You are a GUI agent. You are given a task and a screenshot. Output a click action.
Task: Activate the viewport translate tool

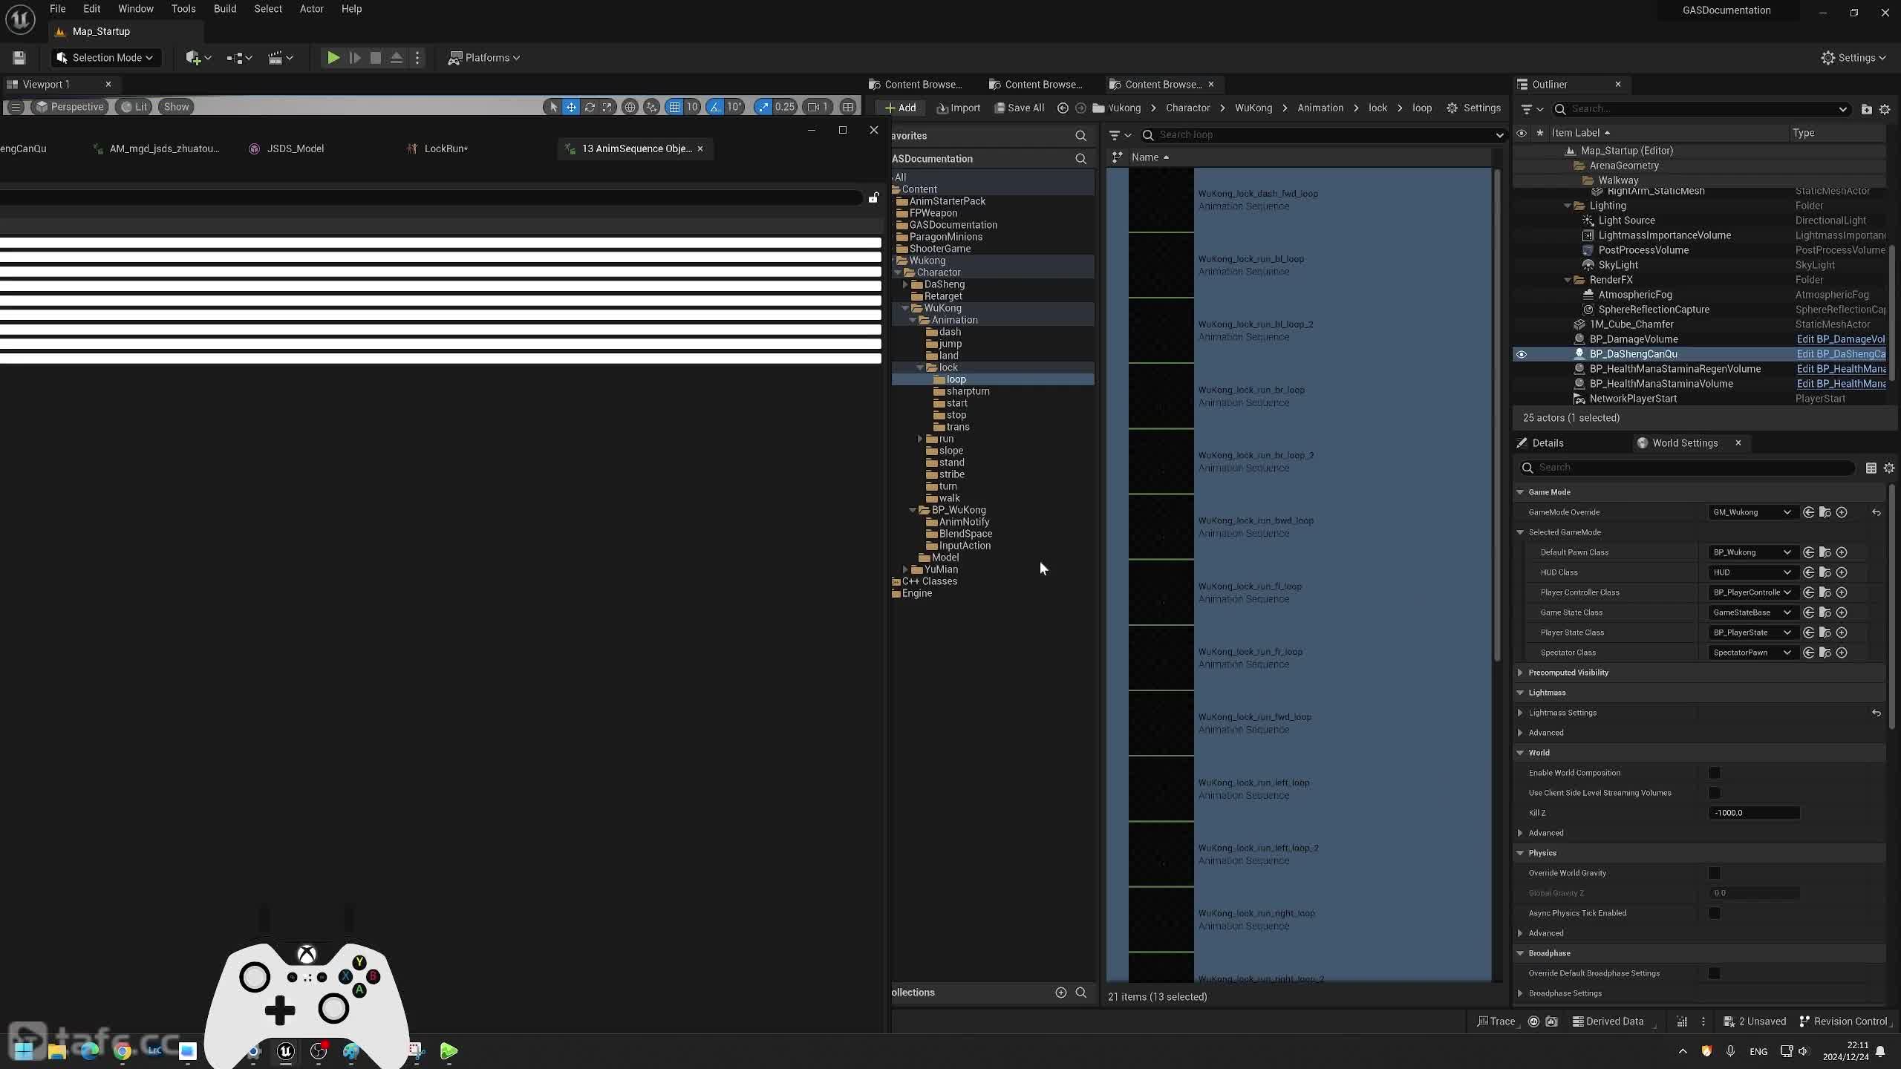(x=571, y=107)
